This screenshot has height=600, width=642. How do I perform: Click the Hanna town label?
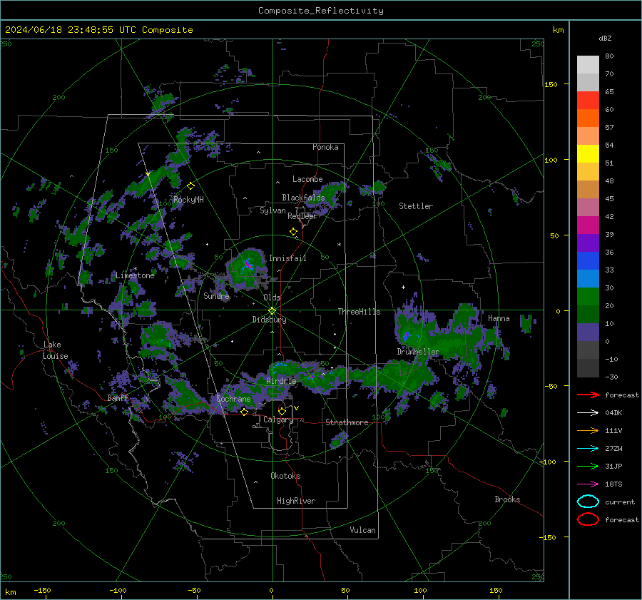499,318
